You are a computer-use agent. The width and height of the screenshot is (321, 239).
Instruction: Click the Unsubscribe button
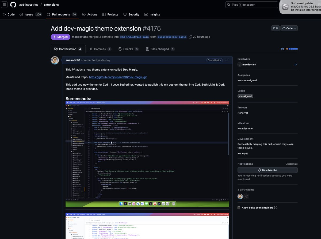[x=267, y=170]
